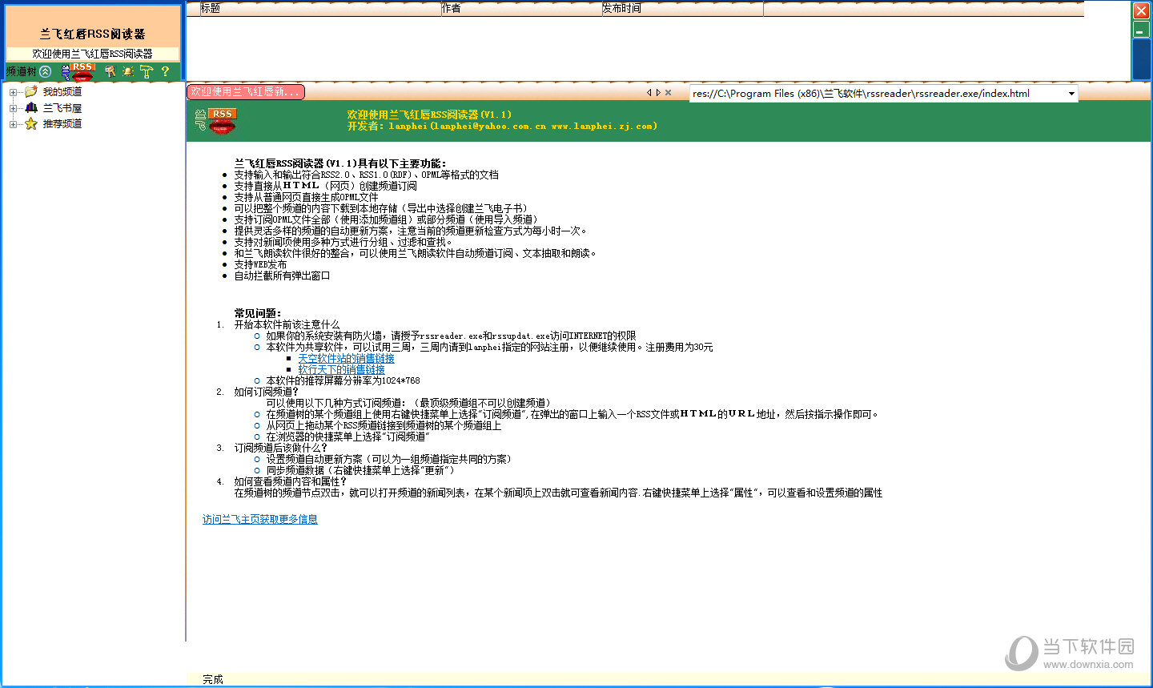The height and width of the screenshot is (688, 1153).
Task: Click the 支持WEB发布 bullet text
Action: tap(260, 264)
